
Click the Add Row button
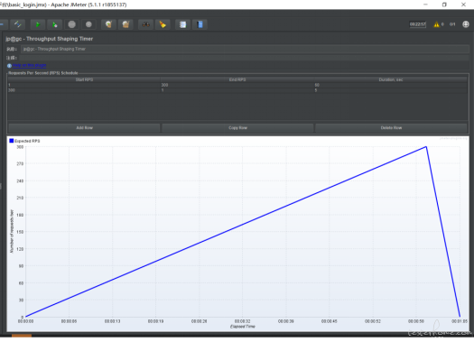tap(84, 128)
